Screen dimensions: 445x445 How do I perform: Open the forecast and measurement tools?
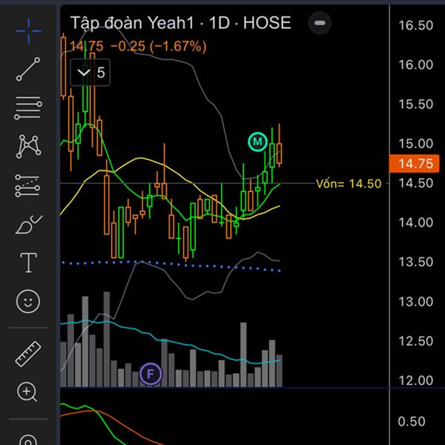click(27, 185)
